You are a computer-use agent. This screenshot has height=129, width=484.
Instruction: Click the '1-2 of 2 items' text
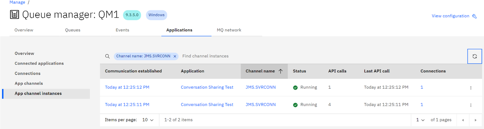(x=178, y=120)
